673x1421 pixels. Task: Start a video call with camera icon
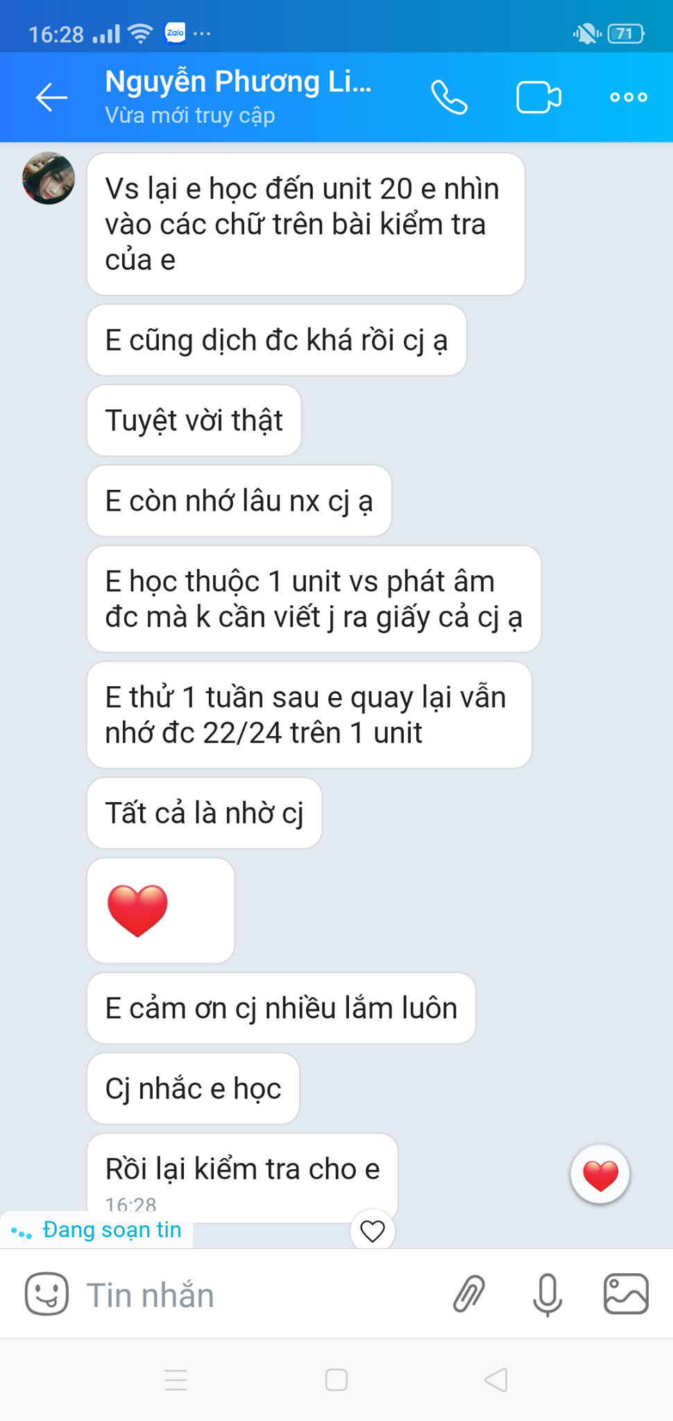[538, 97]
